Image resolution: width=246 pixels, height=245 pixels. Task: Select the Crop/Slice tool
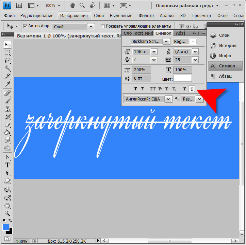(7, 76)
